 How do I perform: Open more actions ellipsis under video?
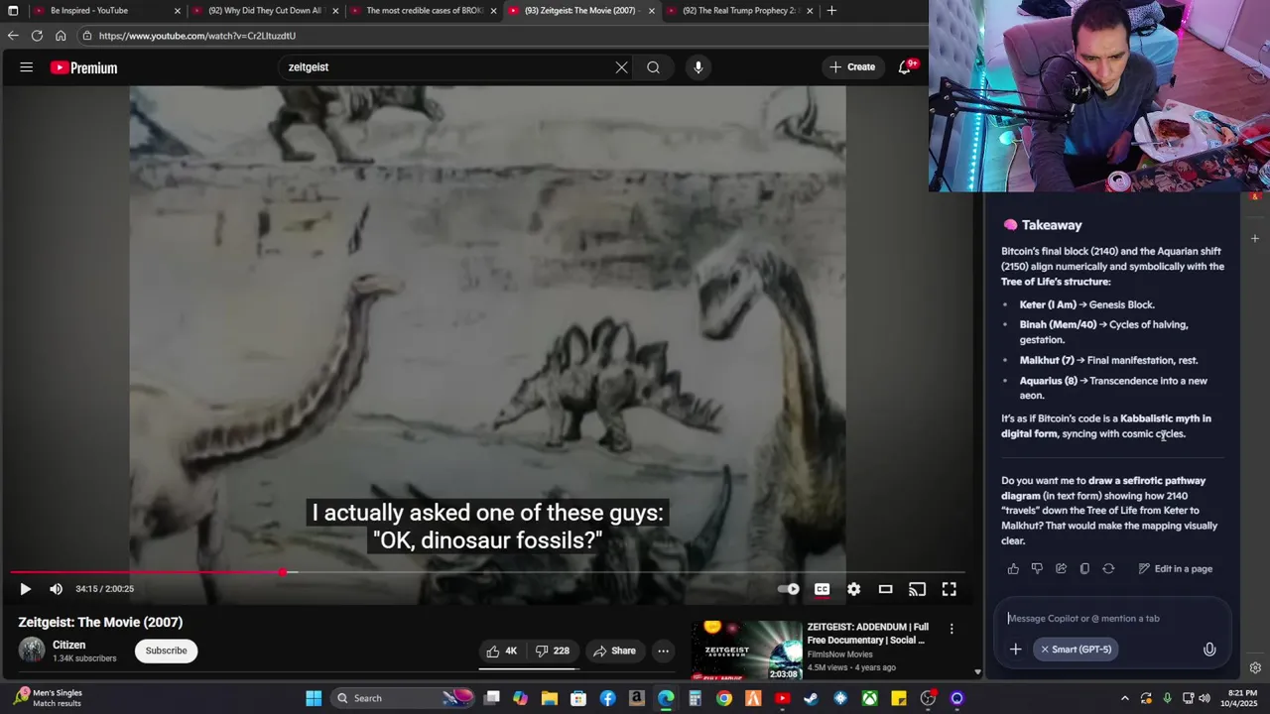(x=663, y=651)
